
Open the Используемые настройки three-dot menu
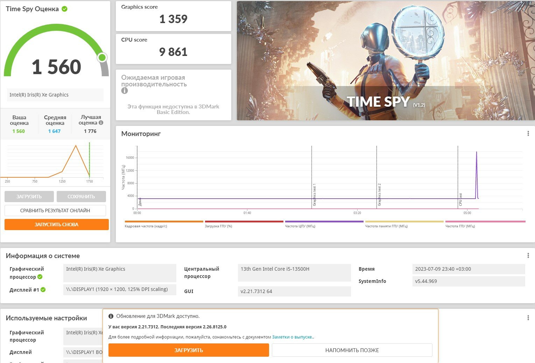point(528,318)
